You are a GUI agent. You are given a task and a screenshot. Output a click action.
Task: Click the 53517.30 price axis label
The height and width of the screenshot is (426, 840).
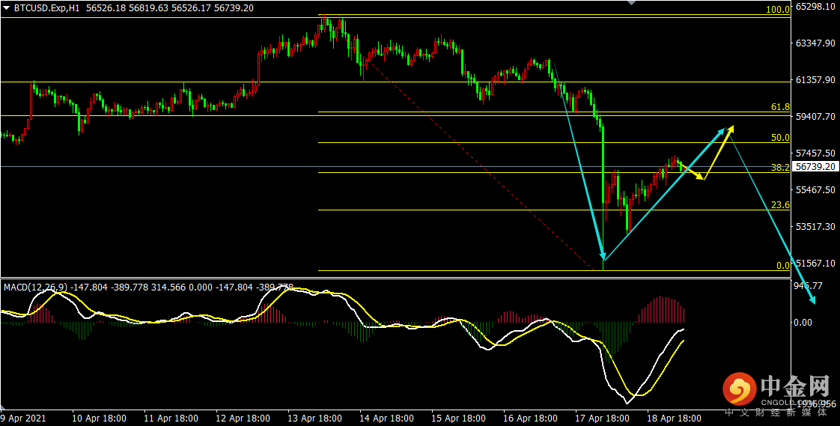tap(815, 226)
